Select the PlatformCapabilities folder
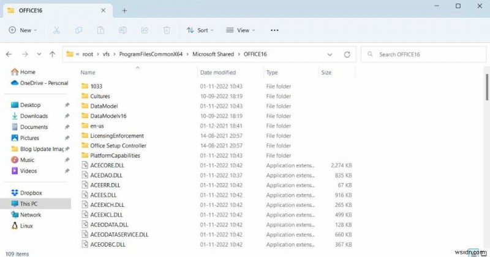 tap(216, 156)
